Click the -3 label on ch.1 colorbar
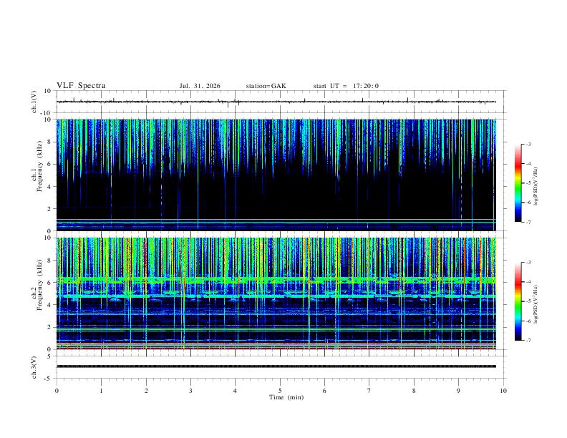Image resolution: width=567 pixels, height=438 pixels. 528,144
